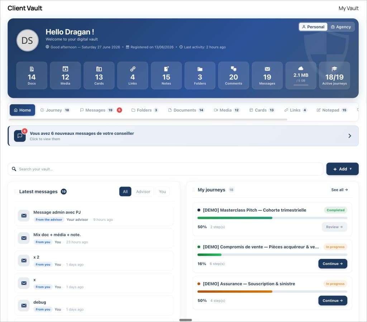Click From the advisor tag

click(x=49, y=219)
